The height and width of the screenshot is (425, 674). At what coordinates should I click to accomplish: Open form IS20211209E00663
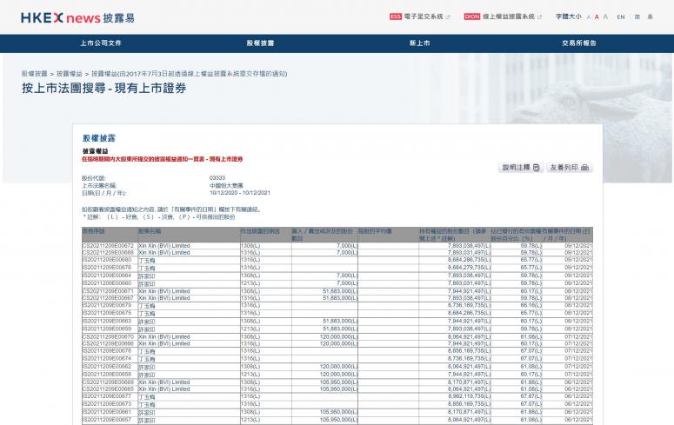[107, 321]
